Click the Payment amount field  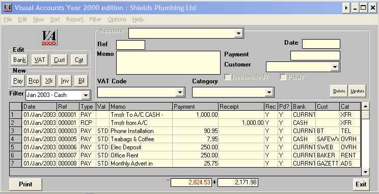click(315, 55)
